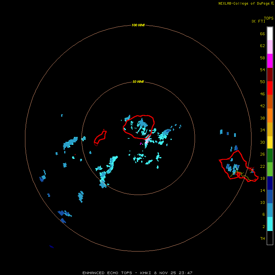The height and width of the screenshot is (275, 275).
Task: Click the dark green 26 kft legend swatch
Action: [270, 155]
